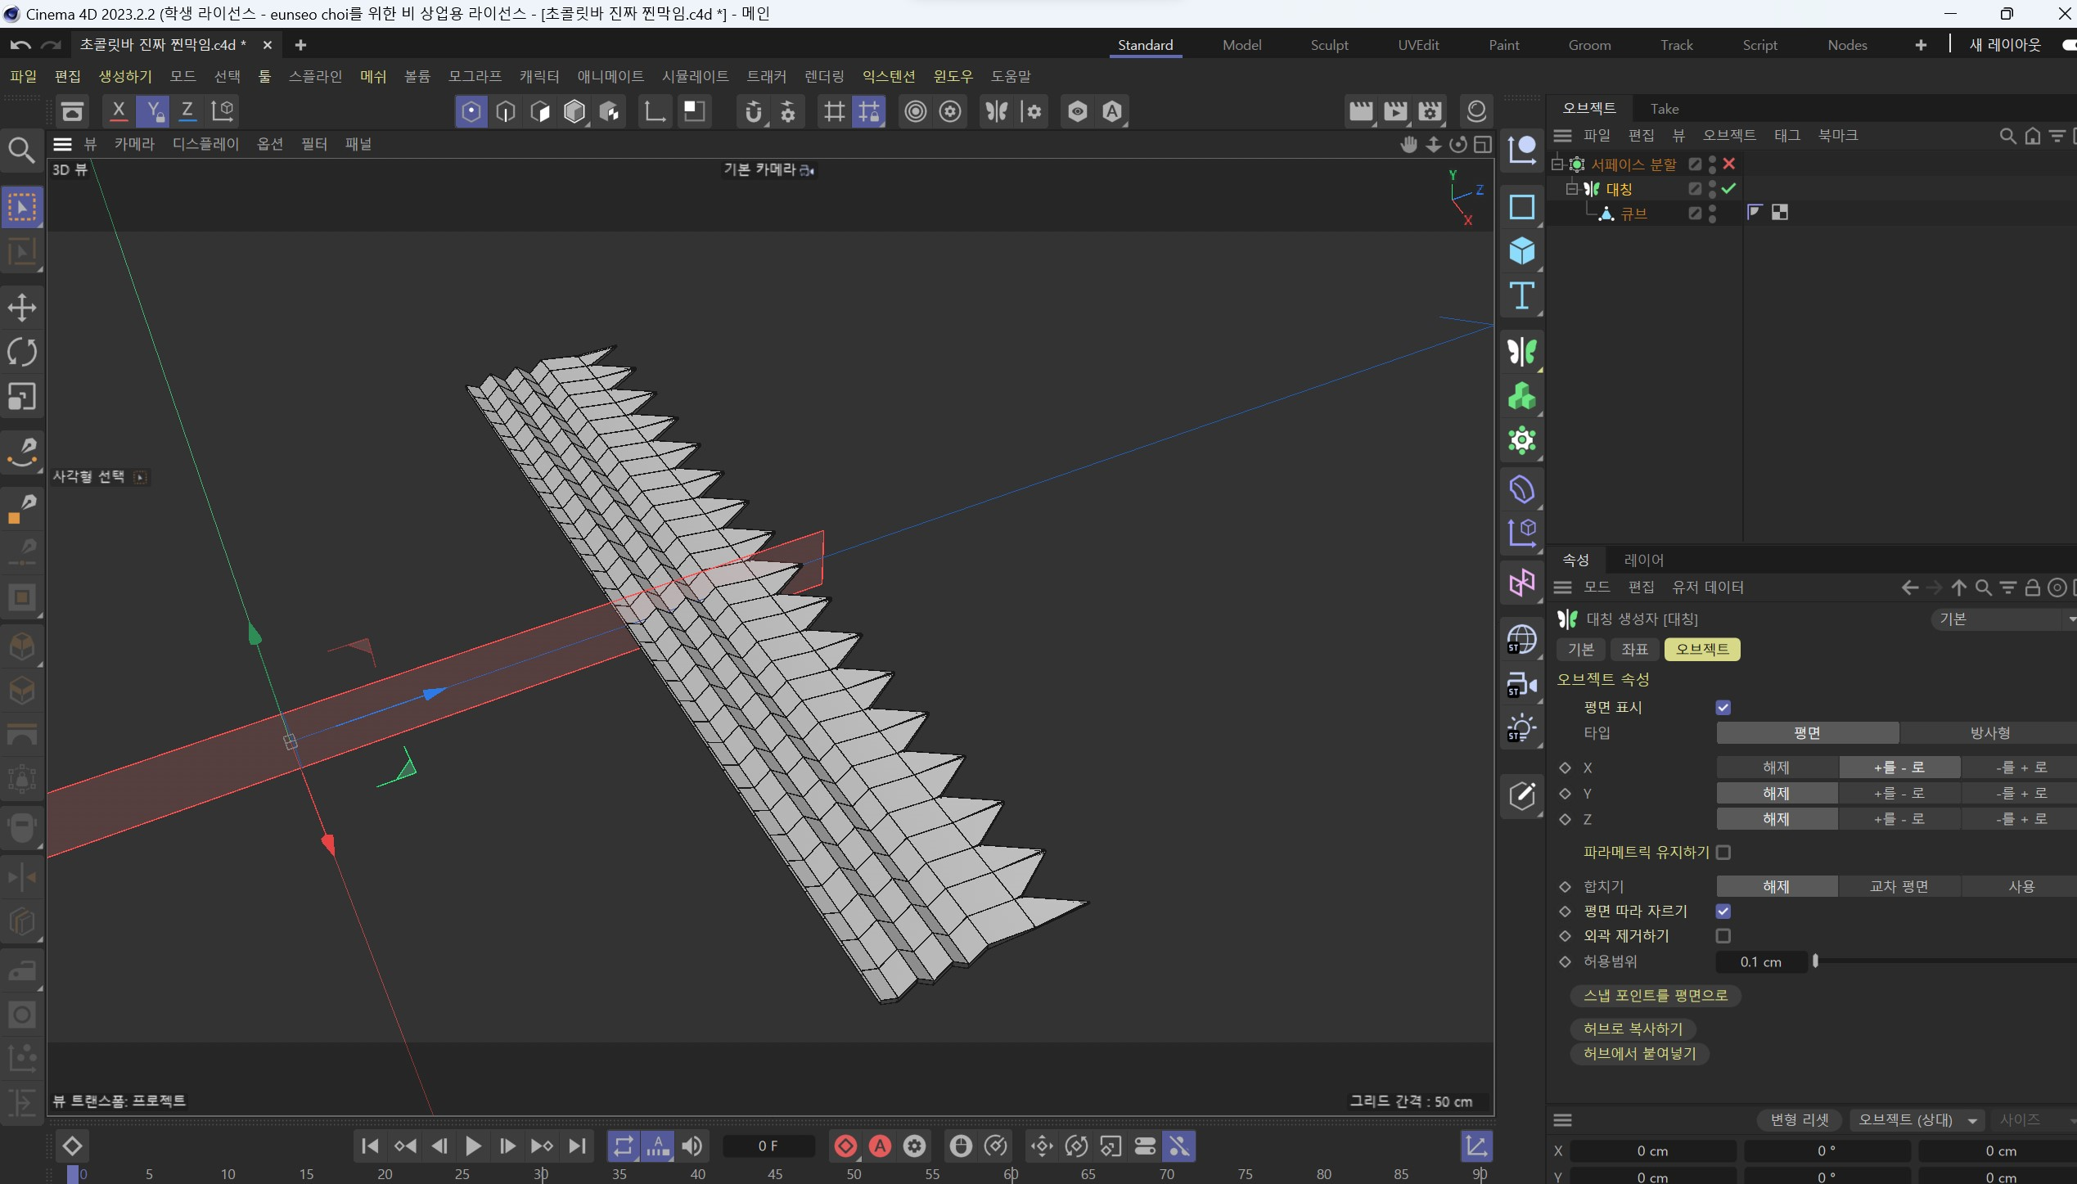Toggle the red X on 서페이스 분할
This screenshot has height=1184, width=2077.
tap(1729, 164)
